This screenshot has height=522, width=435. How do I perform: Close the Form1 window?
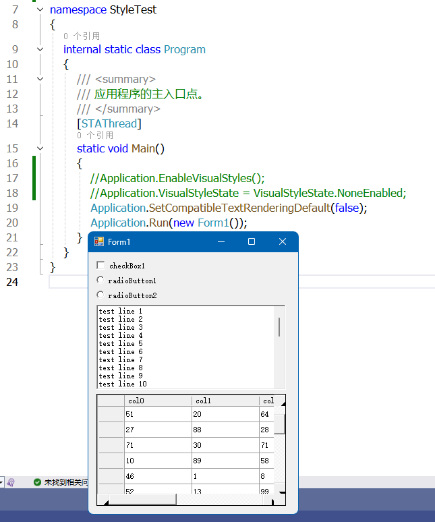point(282,241)
